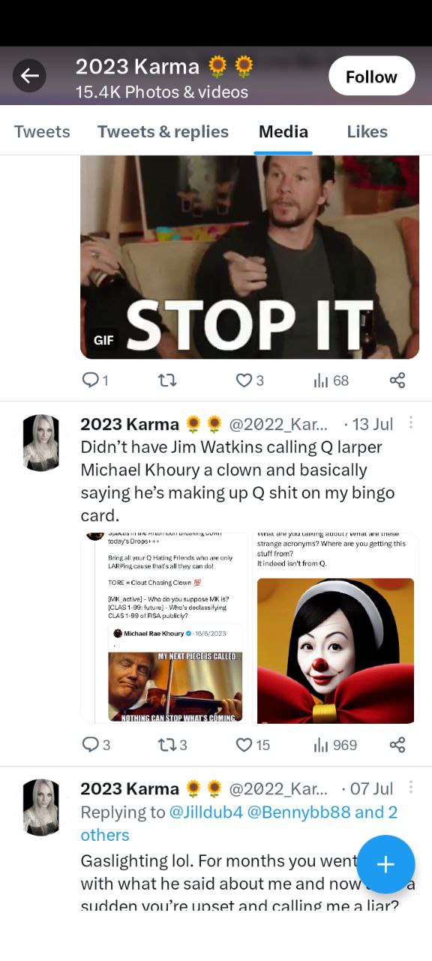The height and width of the screenshot is (961, 432).
Task: Retweet the STOP IT GIF tweet
Action: click(x=167, y=381)
